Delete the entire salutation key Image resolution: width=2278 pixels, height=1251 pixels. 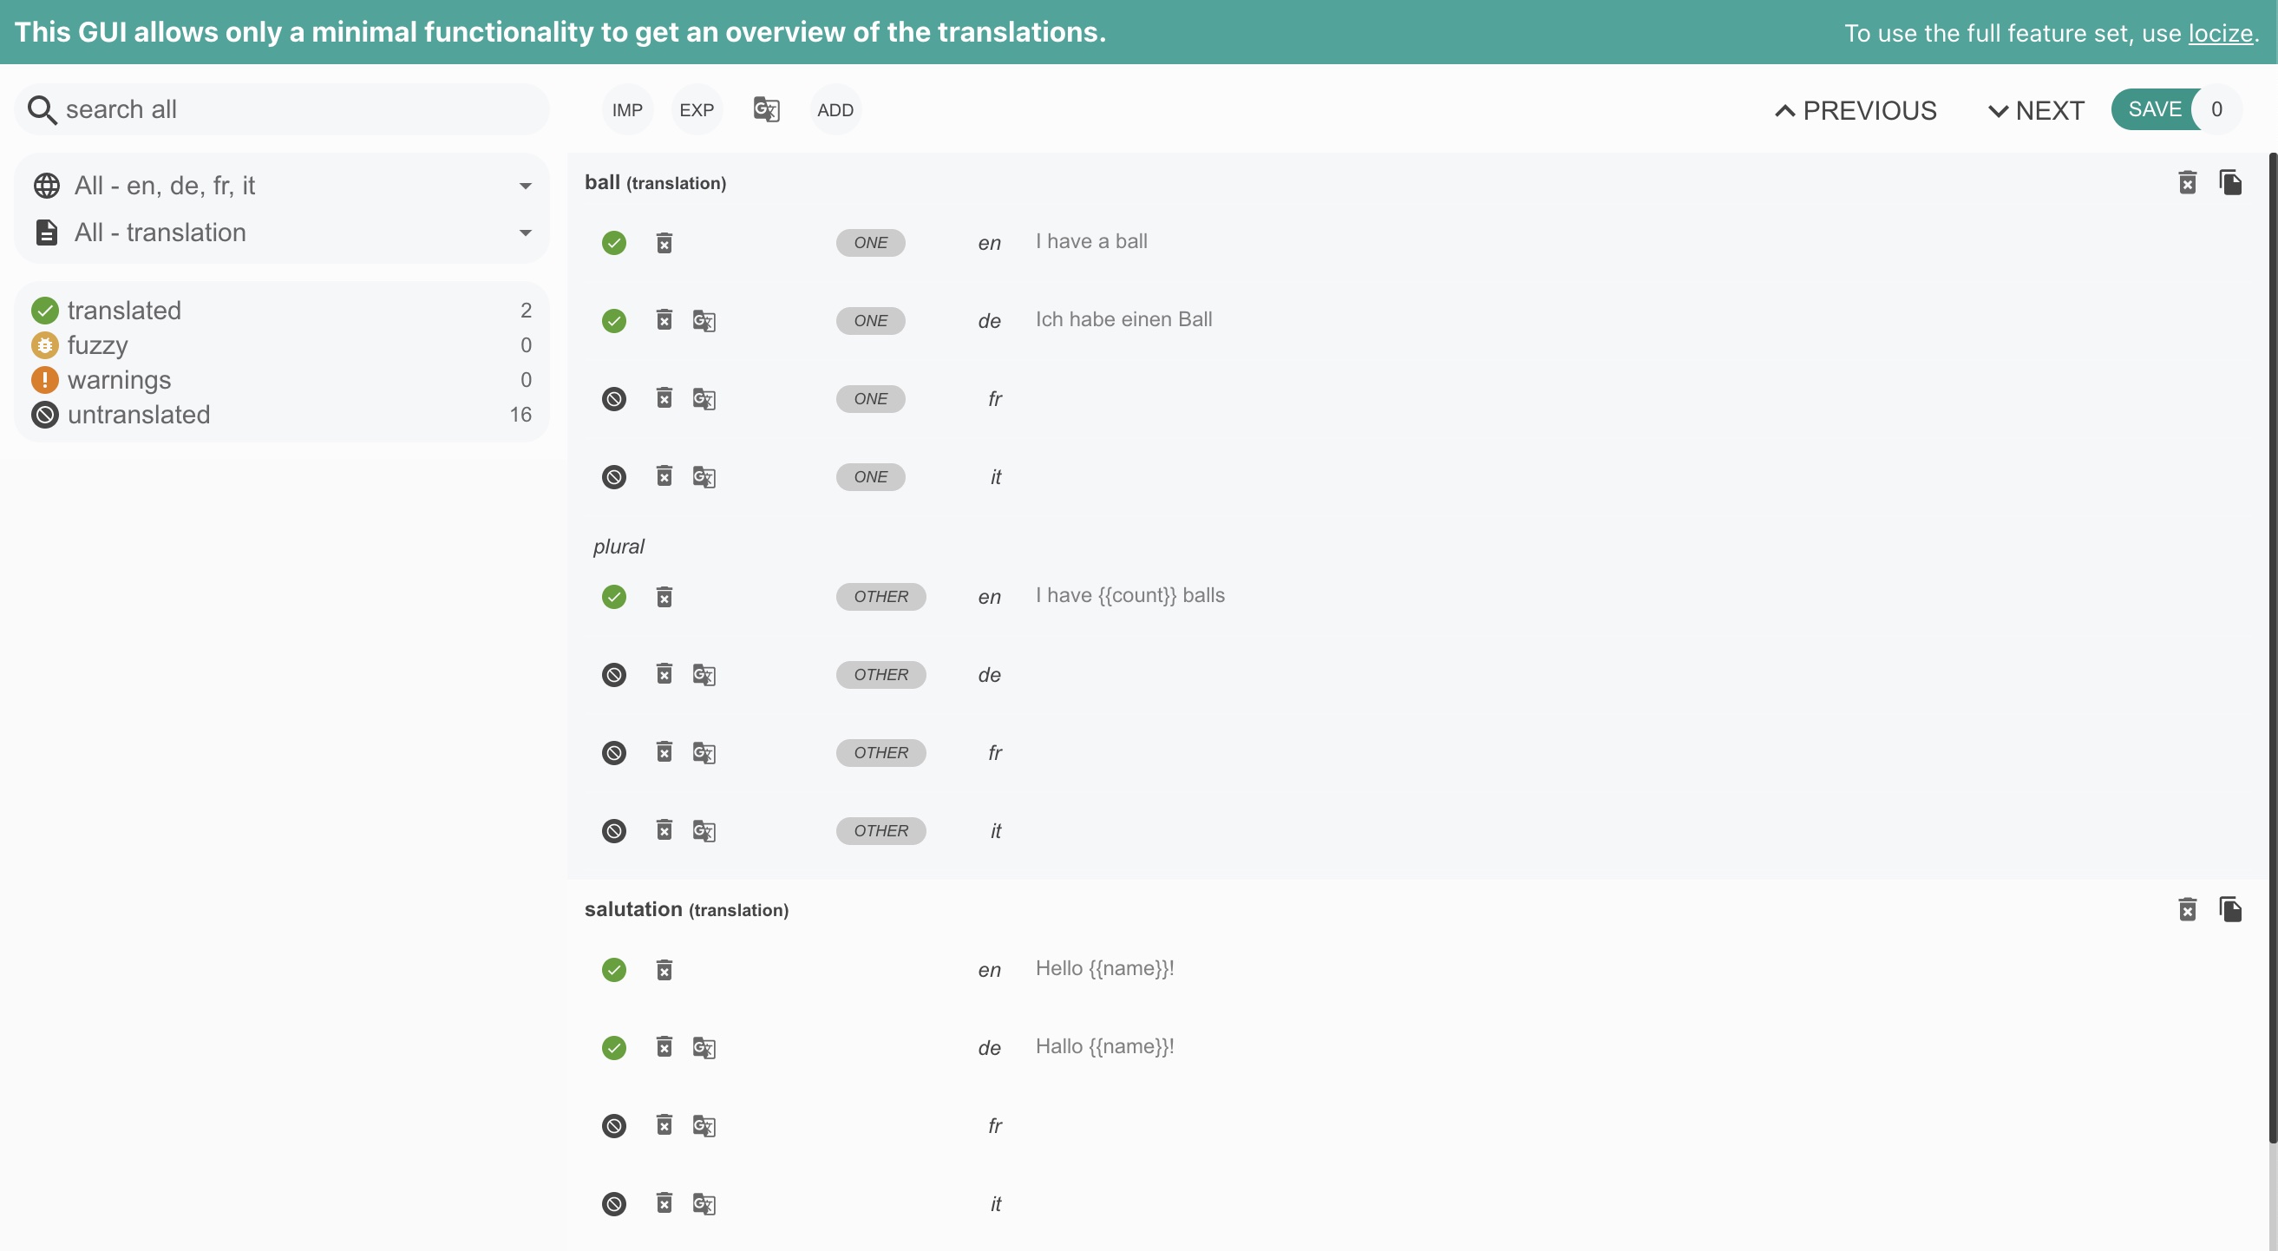point(2187,910)
